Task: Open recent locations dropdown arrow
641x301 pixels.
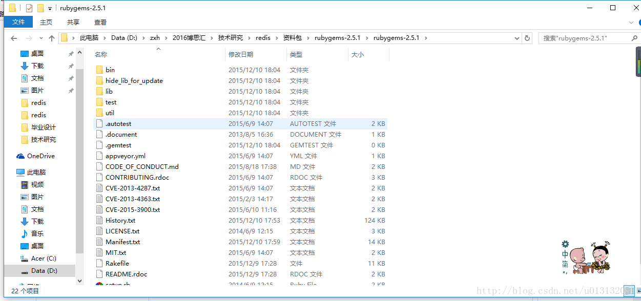Action: coord(40,38)
